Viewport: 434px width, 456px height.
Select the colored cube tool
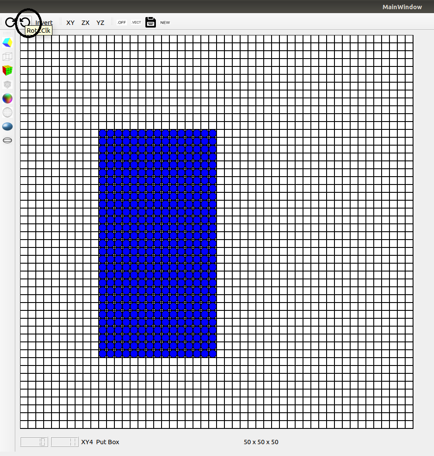click(7, 42)
